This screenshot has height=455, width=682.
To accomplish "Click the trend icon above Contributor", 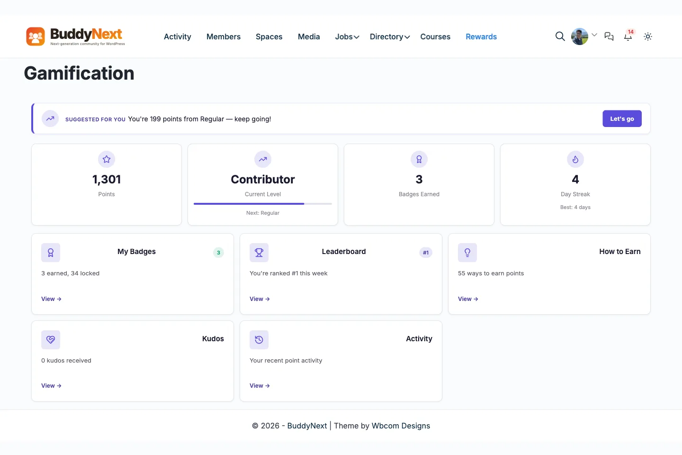I will (263, 159).
